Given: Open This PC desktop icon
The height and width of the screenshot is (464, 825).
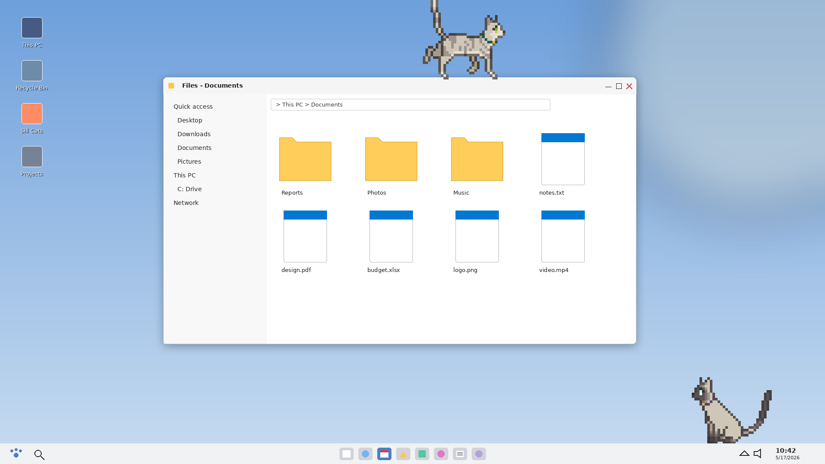Looking at the screenshot, I should tap(32, 28).
